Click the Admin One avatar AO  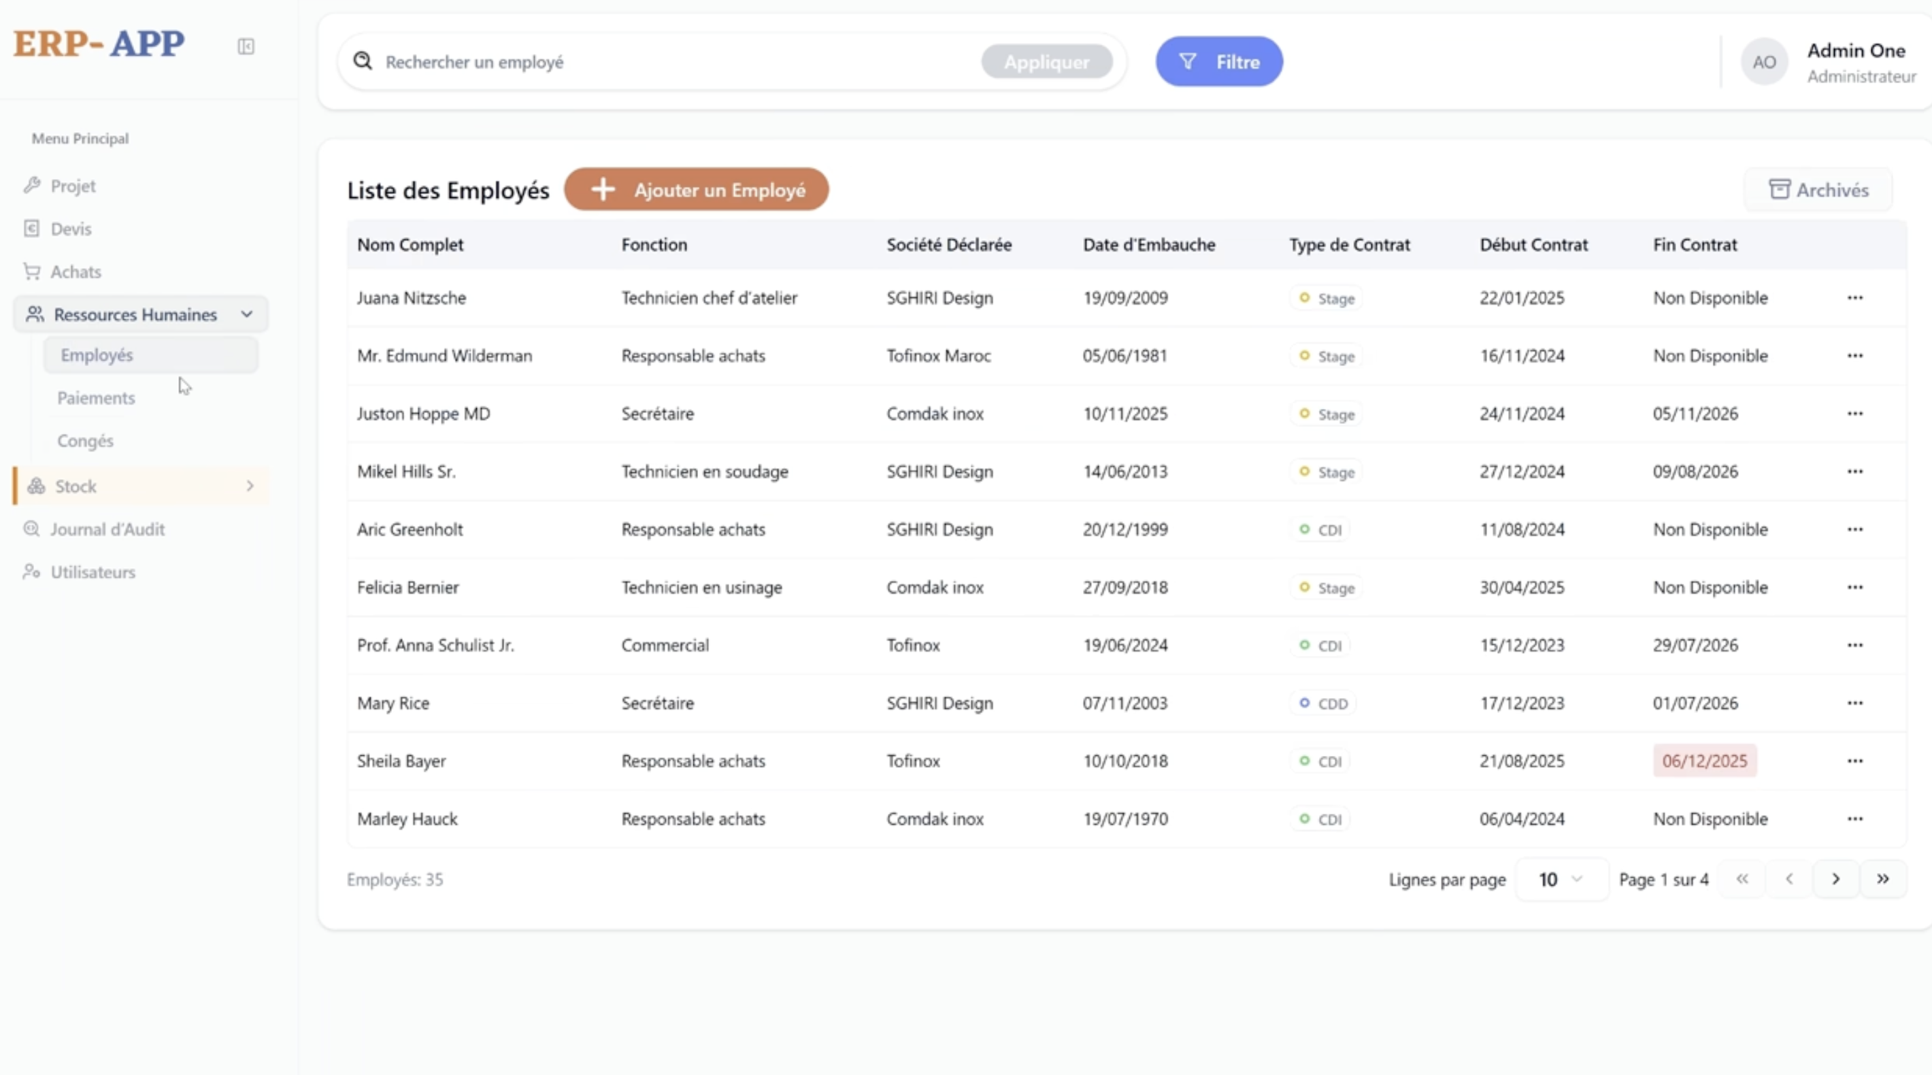(x=1764, y=63)
